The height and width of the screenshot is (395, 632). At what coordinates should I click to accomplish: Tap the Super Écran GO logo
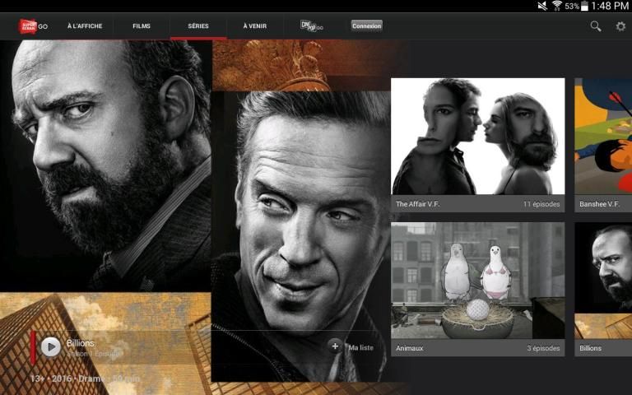33,26
